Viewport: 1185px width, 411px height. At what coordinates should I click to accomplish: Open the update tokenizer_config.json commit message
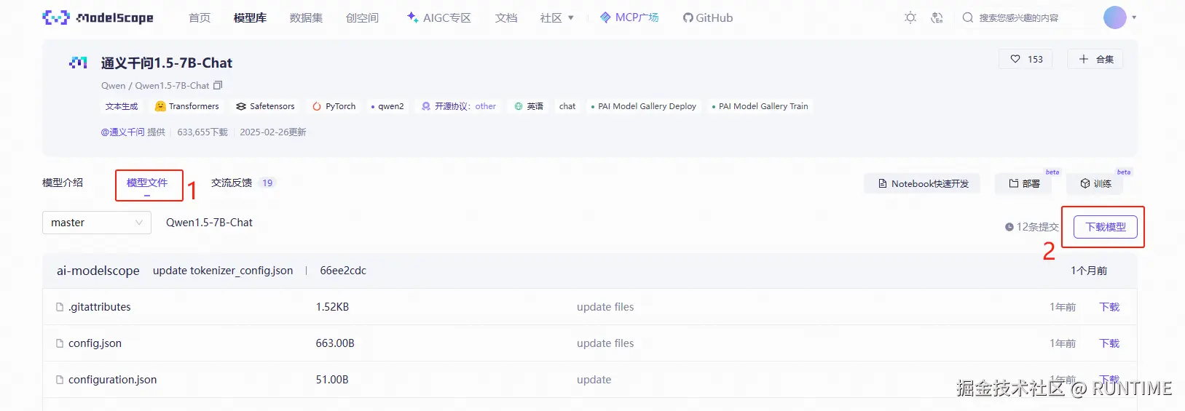coord(223,271)
